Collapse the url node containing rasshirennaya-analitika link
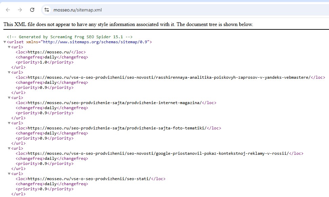This screenshot has height=197, width=329. [x=9, y=73]
